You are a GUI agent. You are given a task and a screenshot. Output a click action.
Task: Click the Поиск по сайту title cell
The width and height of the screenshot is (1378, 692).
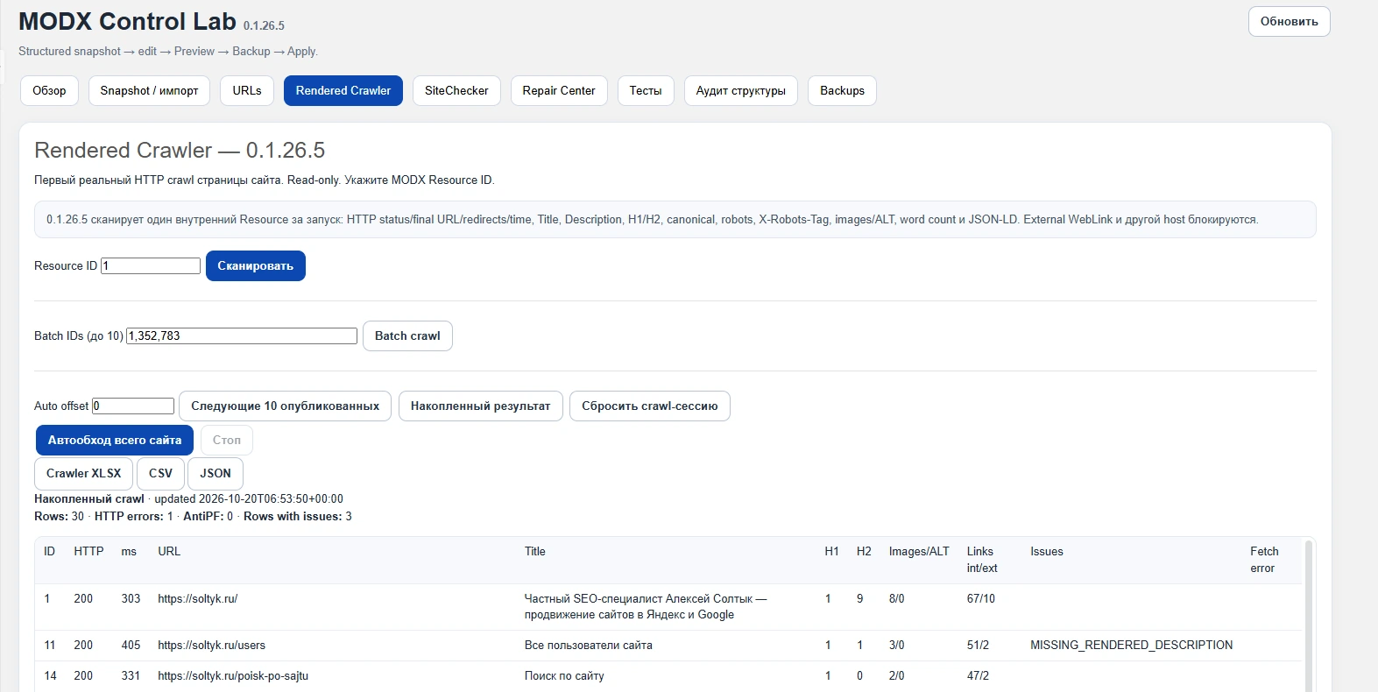(x=564, y=675)
